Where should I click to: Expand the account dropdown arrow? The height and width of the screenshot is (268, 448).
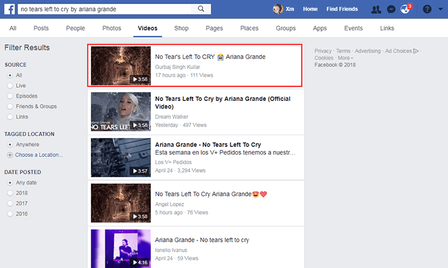(441, 9)
